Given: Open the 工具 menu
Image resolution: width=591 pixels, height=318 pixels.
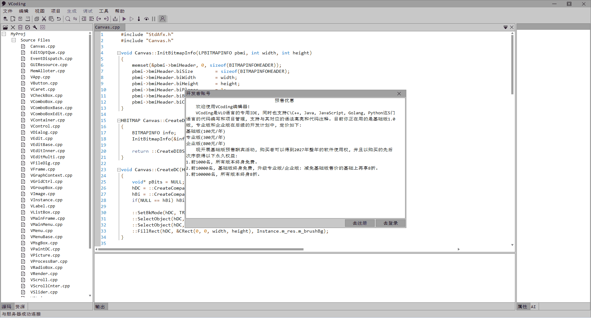Looking at the screenshot, I should click(104, 11).
